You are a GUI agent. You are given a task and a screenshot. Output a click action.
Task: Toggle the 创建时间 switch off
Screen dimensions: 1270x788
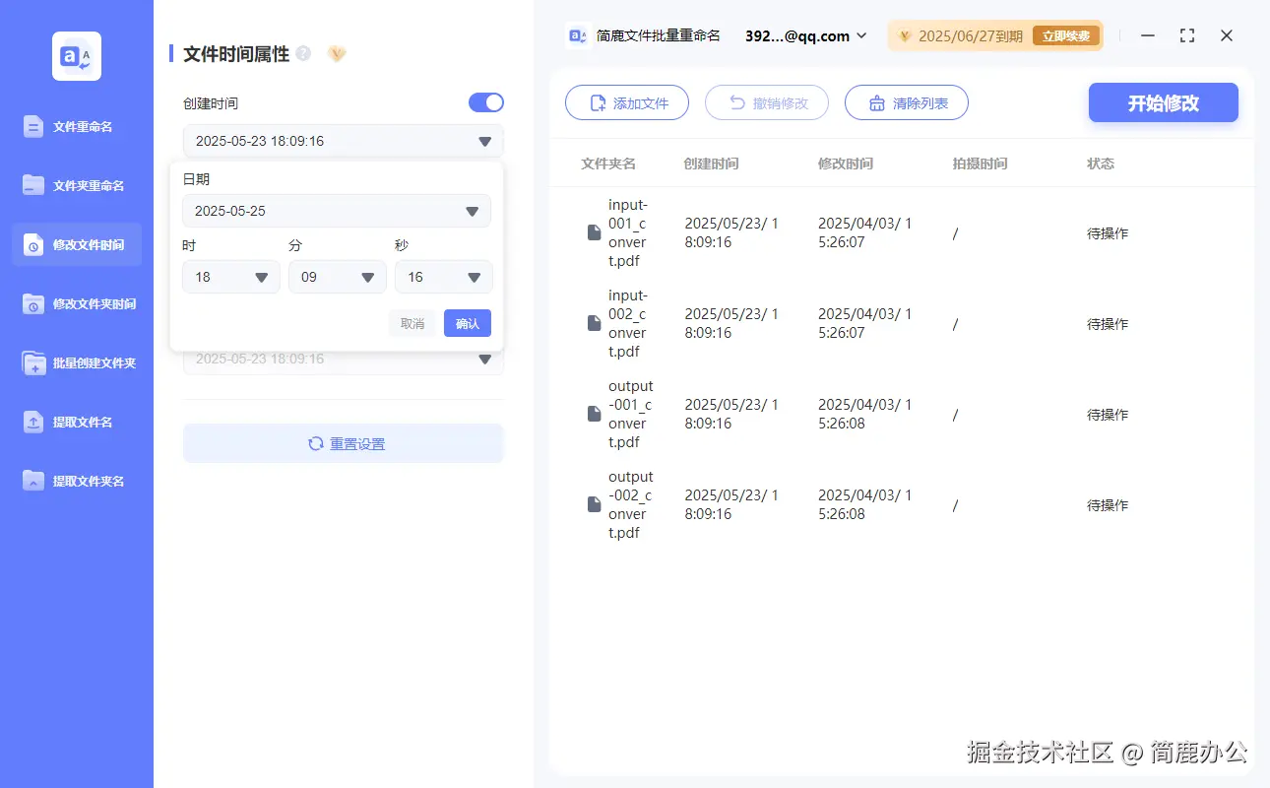coord(486,102)
